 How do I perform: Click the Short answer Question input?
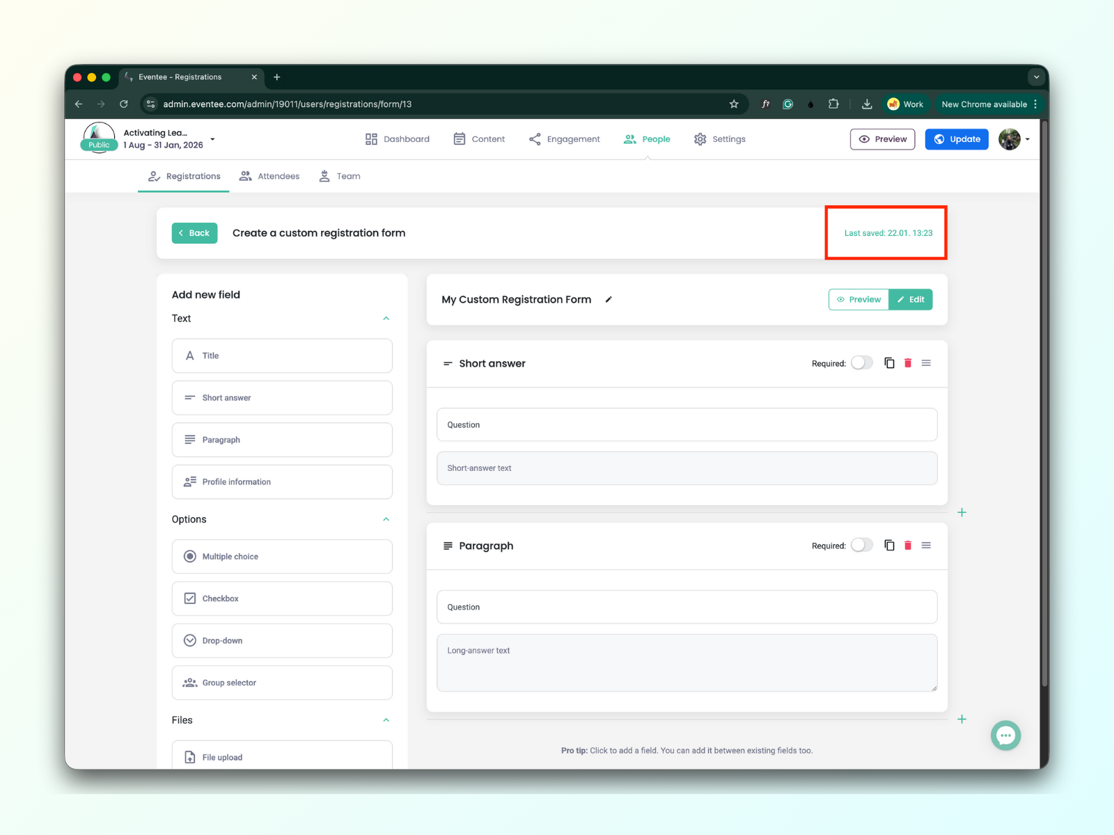[687, 425]
